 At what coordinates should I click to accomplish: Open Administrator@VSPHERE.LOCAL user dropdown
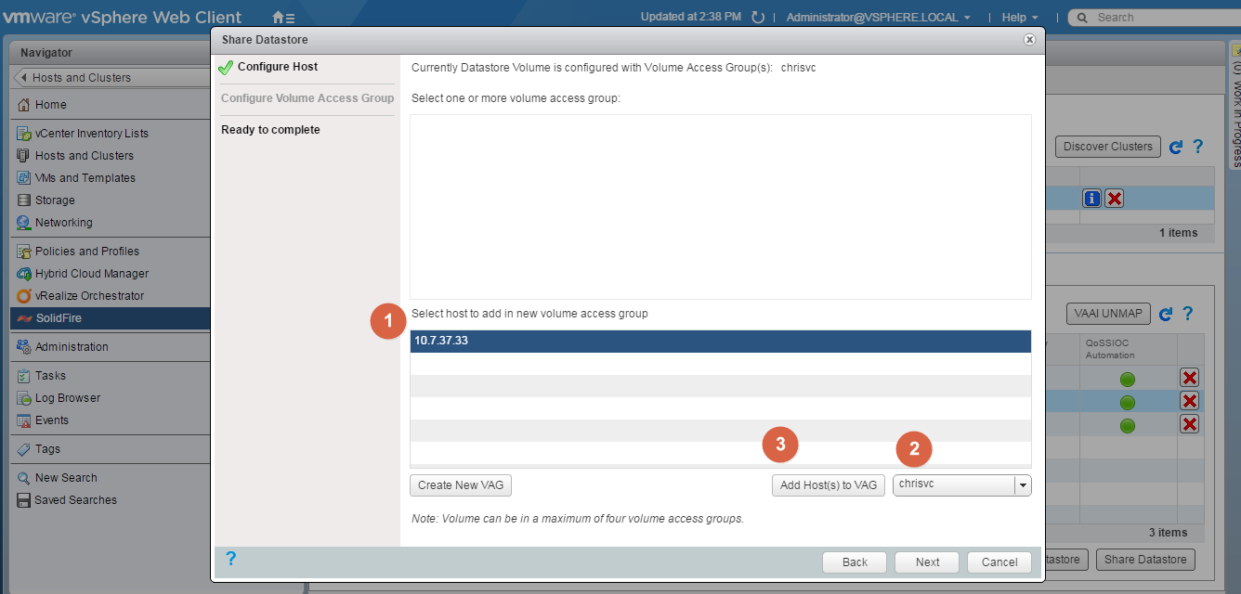[878, 18]
